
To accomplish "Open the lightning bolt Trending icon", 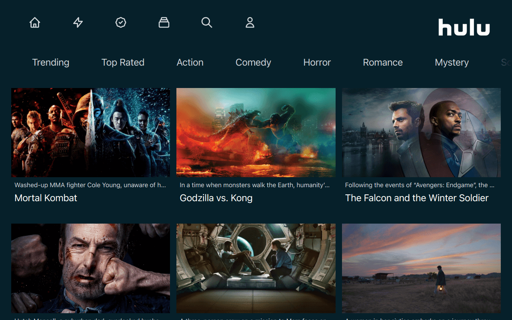I will (x=78, y=23).
